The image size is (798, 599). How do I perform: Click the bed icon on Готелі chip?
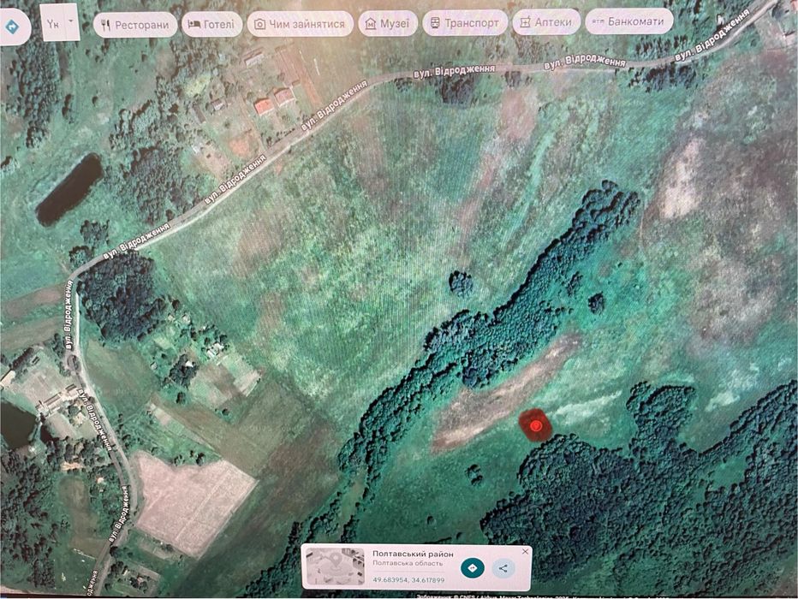tap(194, 24)
